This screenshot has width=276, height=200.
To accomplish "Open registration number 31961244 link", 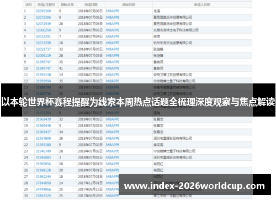I will (43, 177).
